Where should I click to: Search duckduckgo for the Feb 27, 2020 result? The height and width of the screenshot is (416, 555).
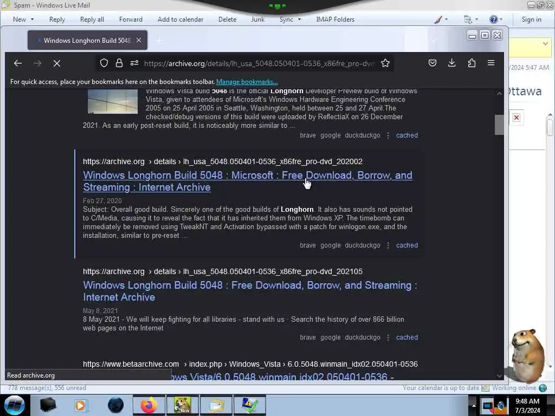pos(363,245)
